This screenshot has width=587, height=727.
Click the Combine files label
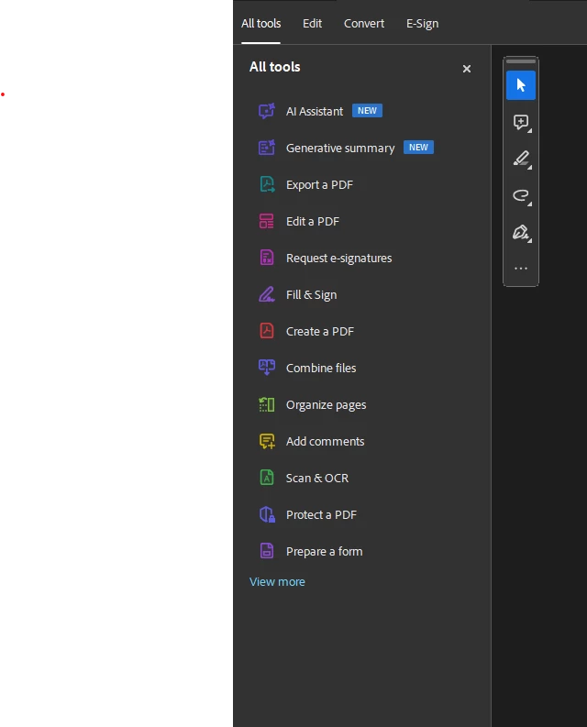(x=321, y=369)
